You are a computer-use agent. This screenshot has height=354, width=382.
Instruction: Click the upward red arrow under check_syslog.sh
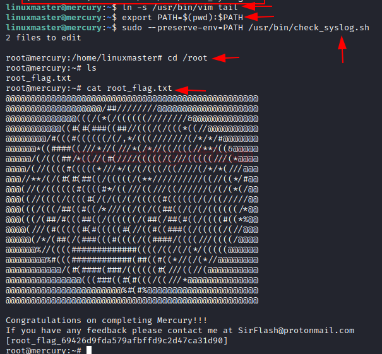pos(342,49)
